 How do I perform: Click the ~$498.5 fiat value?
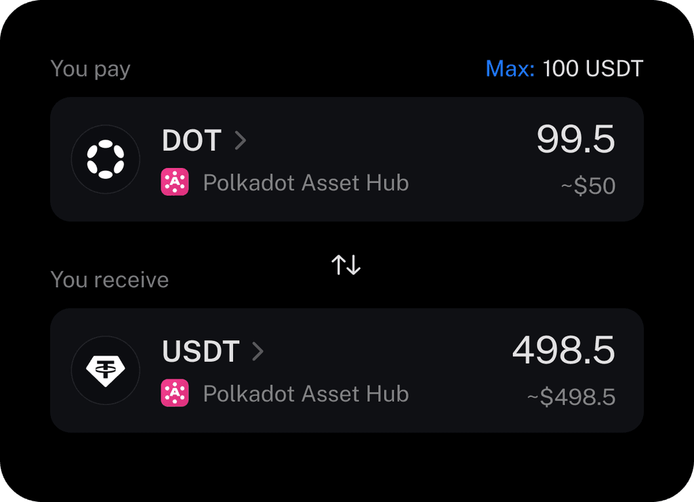571,397
